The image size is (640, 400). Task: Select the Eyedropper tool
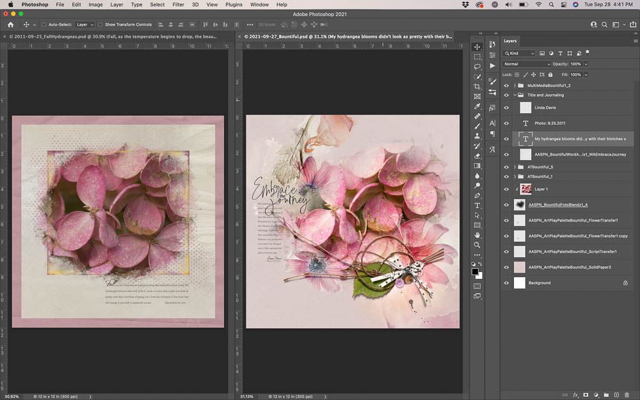point(477,106)
